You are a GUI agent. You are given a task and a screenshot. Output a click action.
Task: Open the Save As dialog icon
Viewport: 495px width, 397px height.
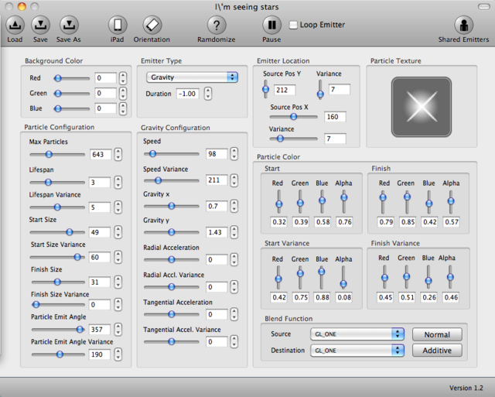tap(69, 25)
